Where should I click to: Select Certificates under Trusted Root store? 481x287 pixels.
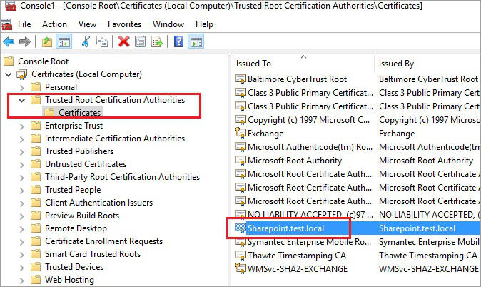[x=79, y=113]
